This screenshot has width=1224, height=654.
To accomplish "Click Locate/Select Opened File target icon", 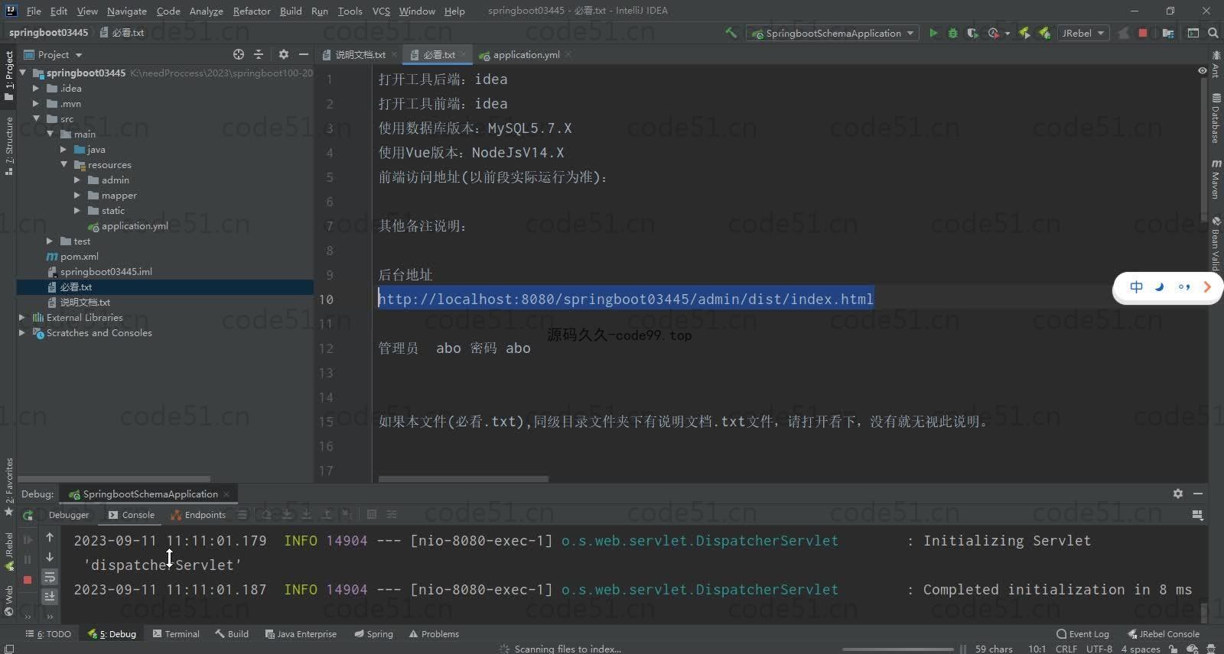I will 239,54.
